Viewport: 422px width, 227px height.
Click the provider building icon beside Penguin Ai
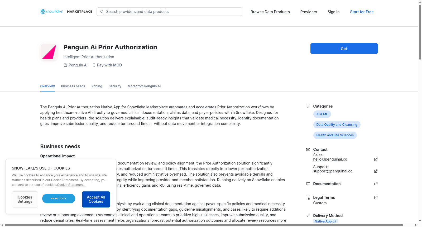[65, 65]
